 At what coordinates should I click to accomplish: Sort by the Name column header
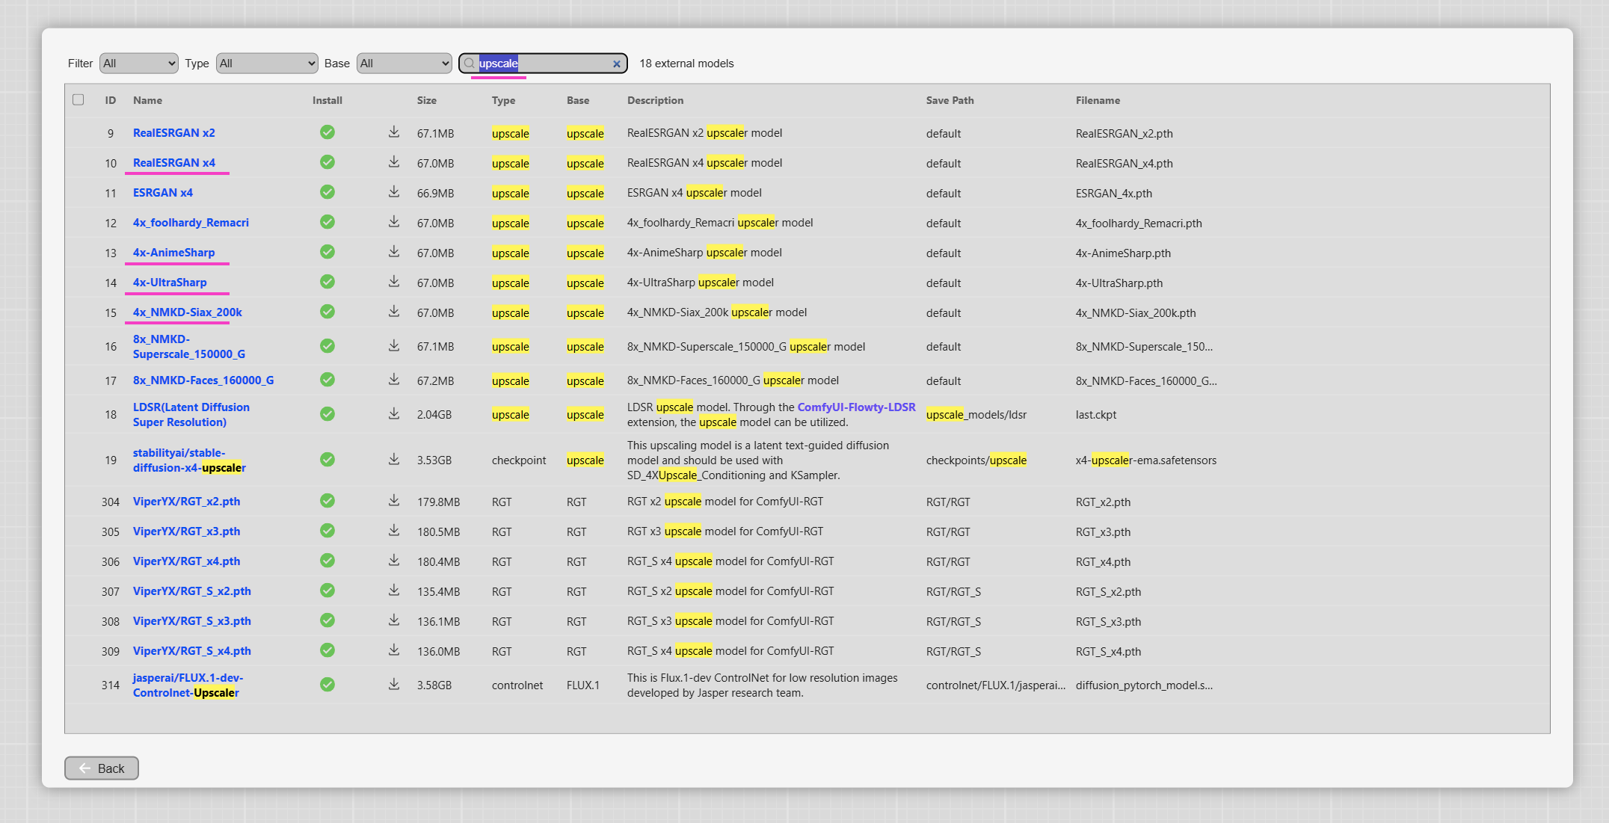click(x=147, y=100)
